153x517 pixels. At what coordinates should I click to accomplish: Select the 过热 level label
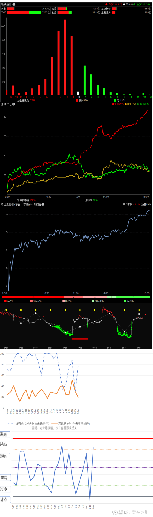[x=5, y=444]
